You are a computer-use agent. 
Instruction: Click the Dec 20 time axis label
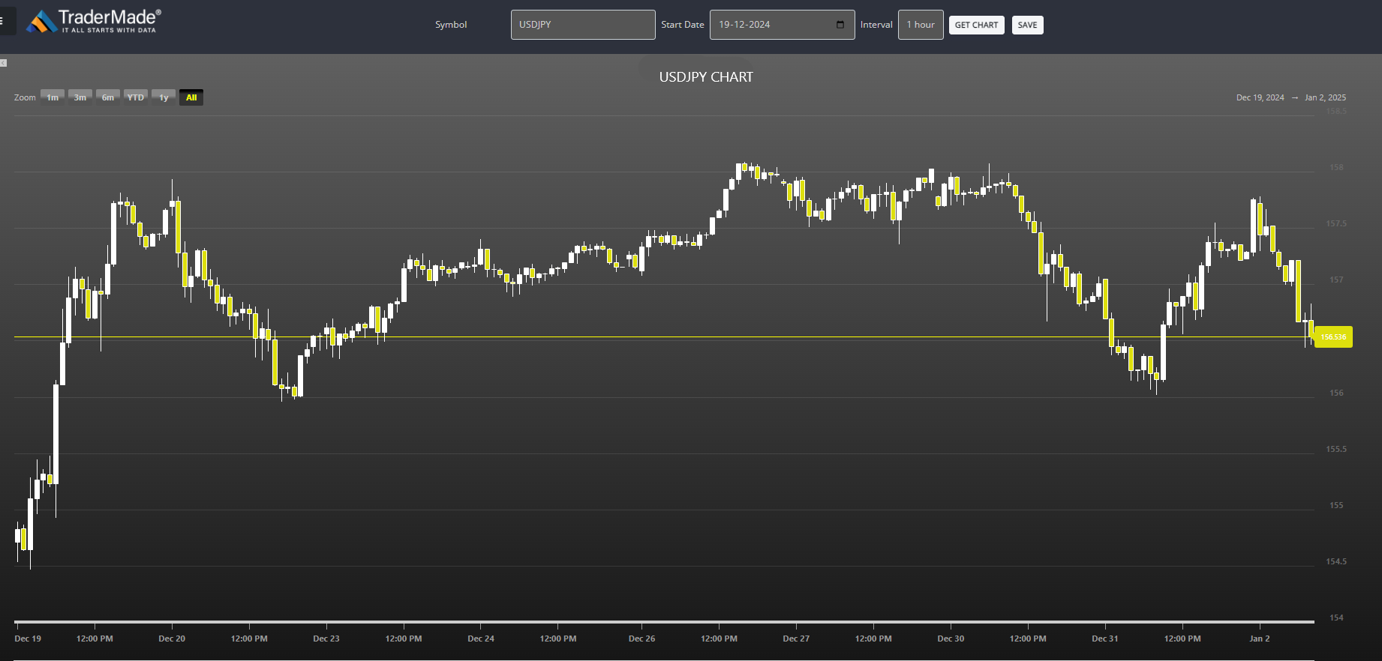click(x=172, y=639)
